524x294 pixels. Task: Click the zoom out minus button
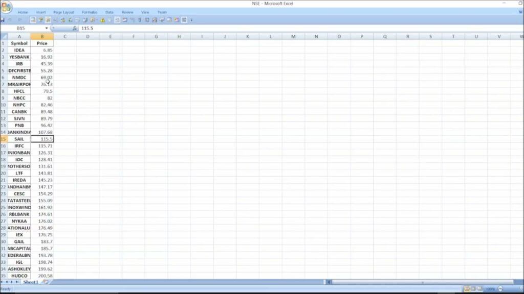tap(500, 289)
